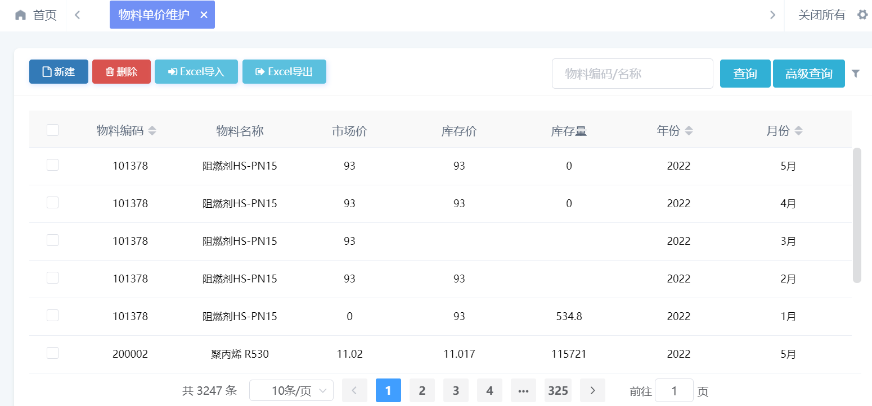Open the settings gear in the top-right corner
This screenshot has width=872, height=406.
tap(862, 15)
